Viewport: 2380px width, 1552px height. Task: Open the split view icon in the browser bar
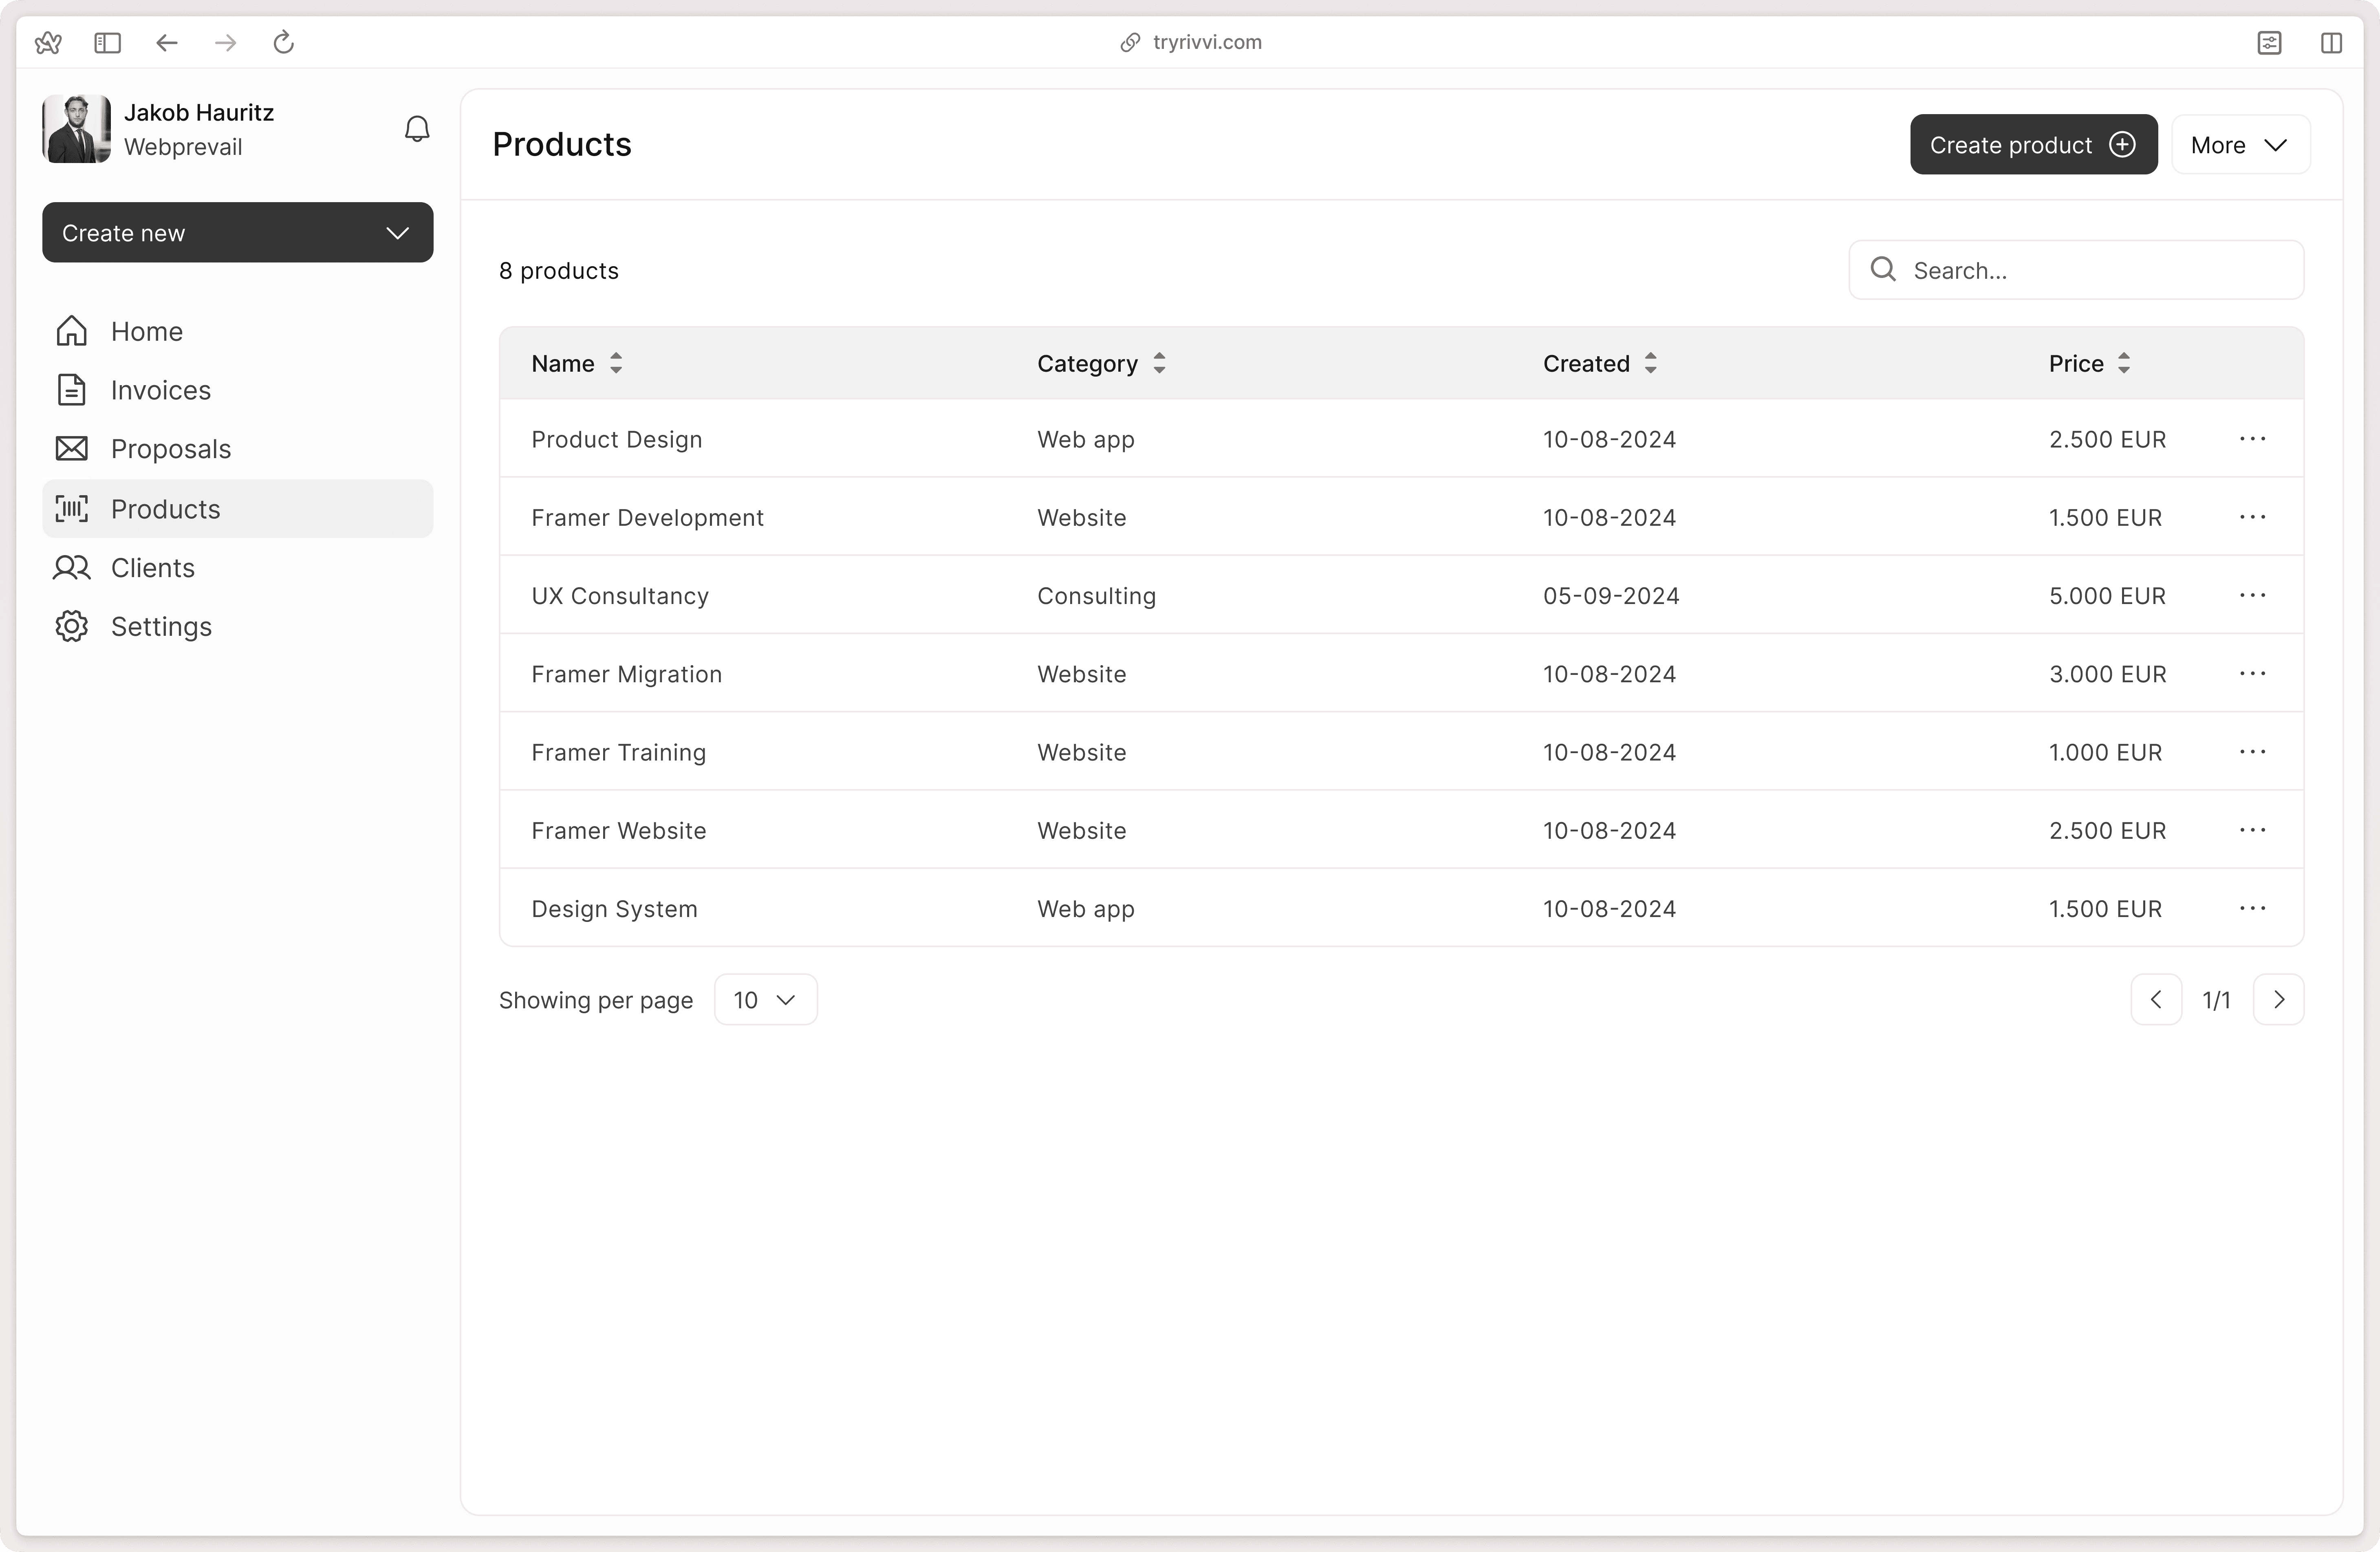(x=2331, y=42)
